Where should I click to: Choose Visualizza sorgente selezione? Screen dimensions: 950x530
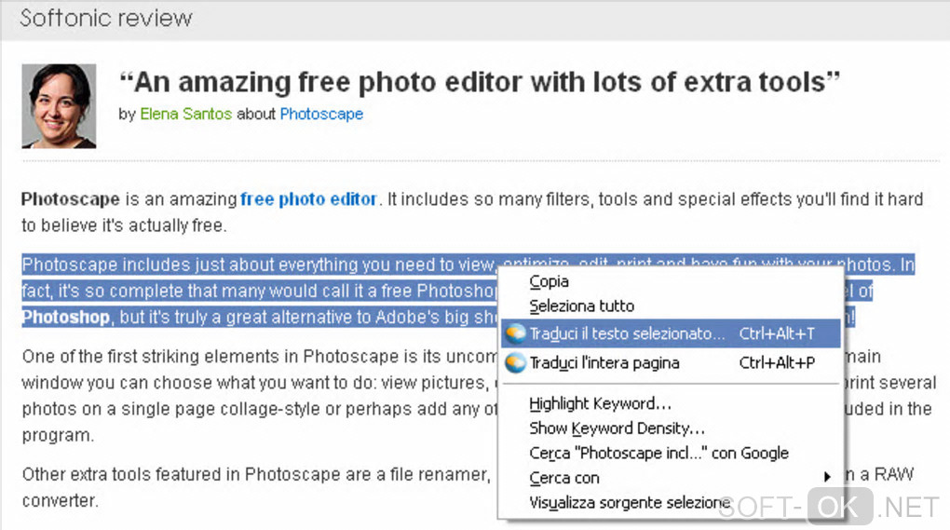pyautogui.click(x=629, y=503)
